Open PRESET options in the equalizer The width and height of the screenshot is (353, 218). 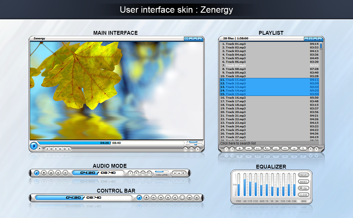[303, 175]
